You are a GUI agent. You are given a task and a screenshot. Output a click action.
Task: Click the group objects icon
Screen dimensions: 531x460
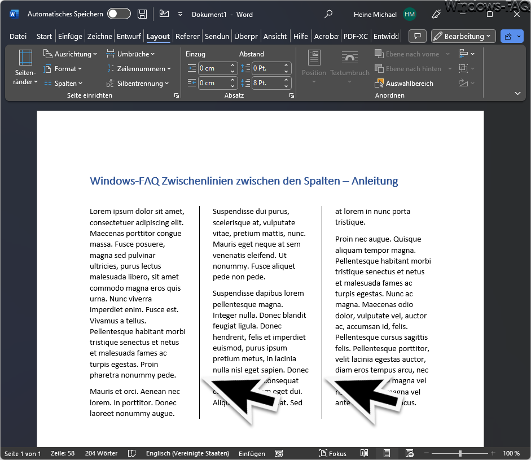click(466, 69)
